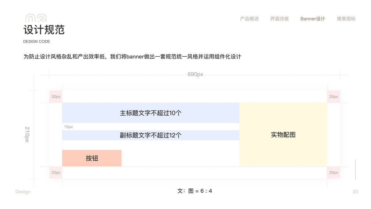Screen dimensions: 371x209
Task: Go to the 徽章图标 tab
Action: (346, 19)
